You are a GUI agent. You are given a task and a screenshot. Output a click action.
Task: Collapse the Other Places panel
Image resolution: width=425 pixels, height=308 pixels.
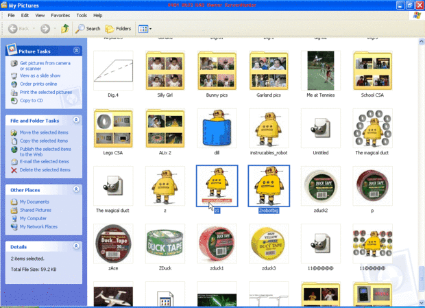click(77, 189)
